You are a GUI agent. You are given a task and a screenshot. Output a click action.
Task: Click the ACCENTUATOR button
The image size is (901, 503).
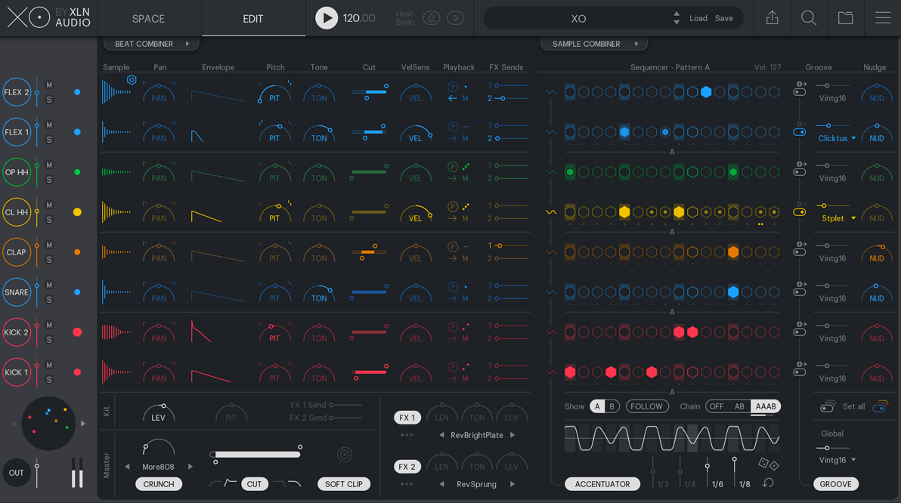pos(602,484)
